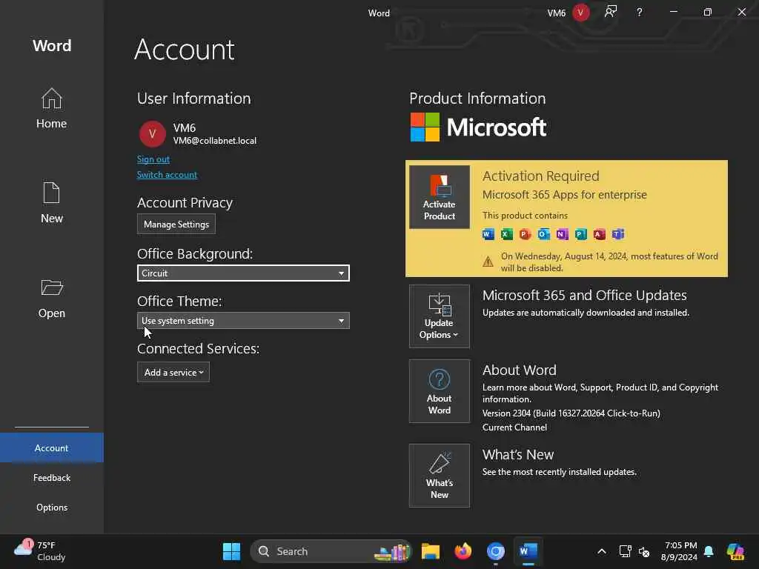Screen dimensions: 759x569
Task: Open the New document page
Action: (x=51, y=203)
